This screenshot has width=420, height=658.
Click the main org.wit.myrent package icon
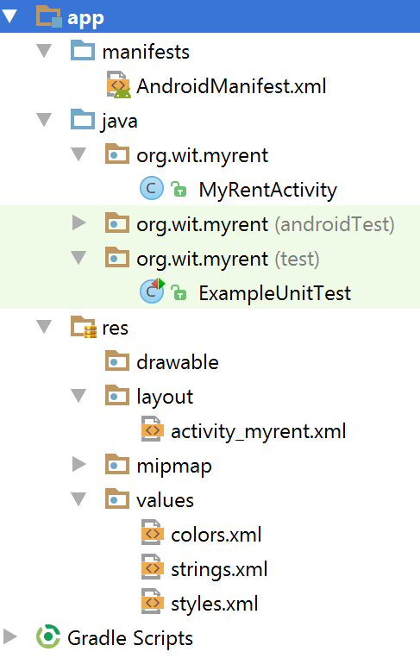click(117, 154)
